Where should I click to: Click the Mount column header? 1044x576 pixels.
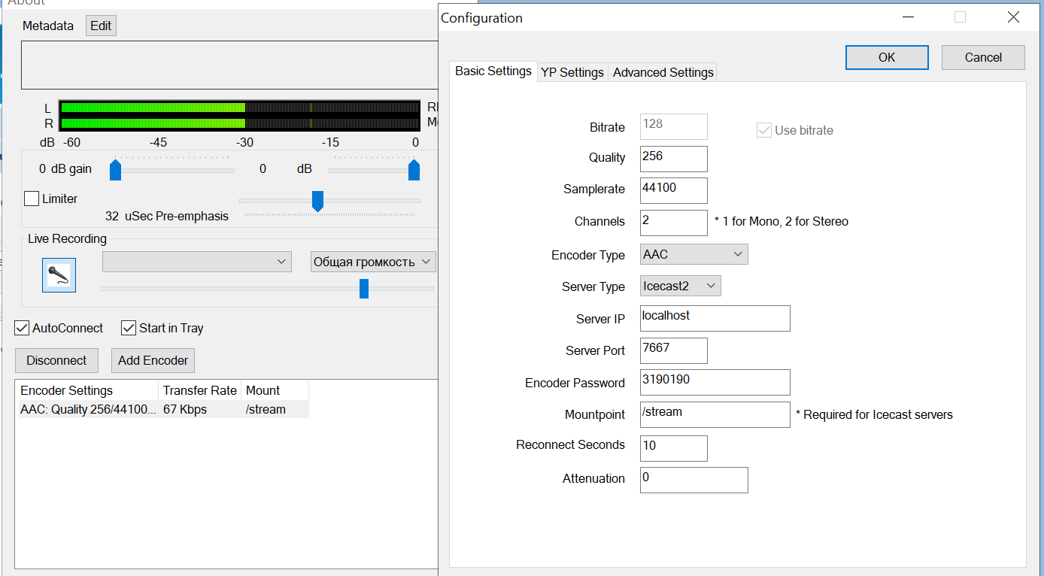(x=275, y=390)
